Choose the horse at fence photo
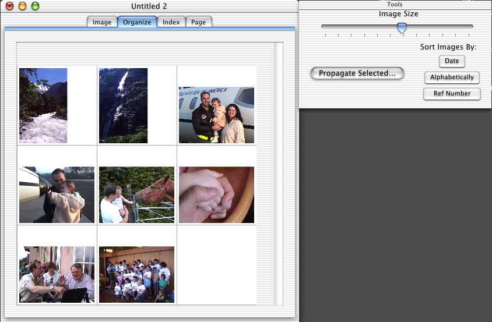Screen dimensions: 492x322 (x=136, y=195)
